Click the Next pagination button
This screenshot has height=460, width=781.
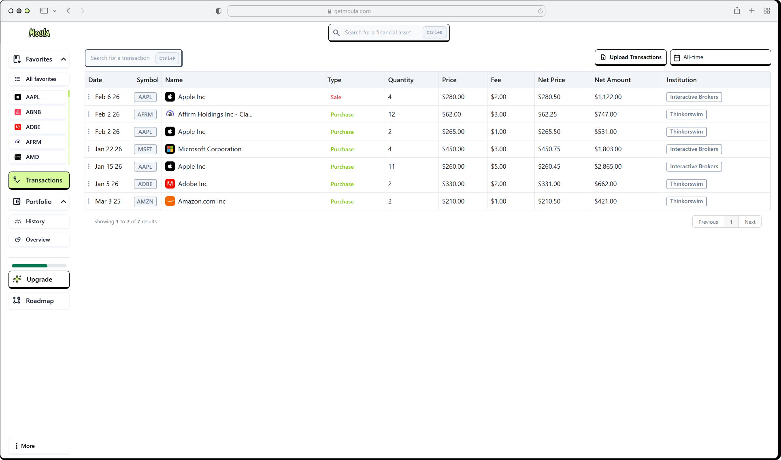click(x=750, y=222)
